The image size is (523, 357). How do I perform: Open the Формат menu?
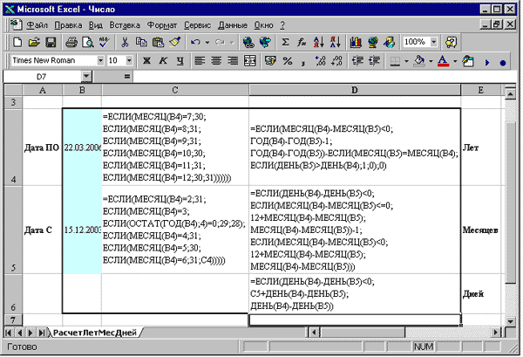point(162,25)
